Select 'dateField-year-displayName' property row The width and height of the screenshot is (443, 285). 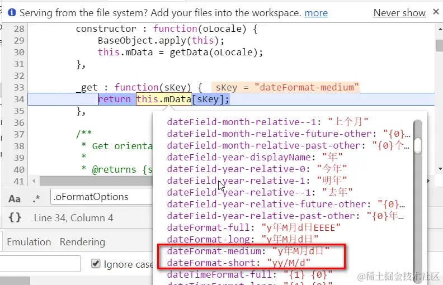coord(255,157)
